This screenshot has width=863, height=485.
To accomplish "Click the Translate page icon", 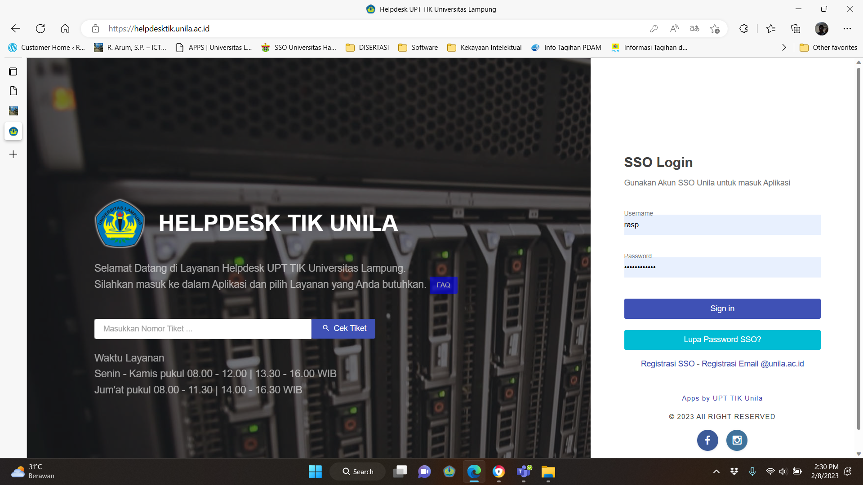I will pyautogui.click(x=694, y=29).
